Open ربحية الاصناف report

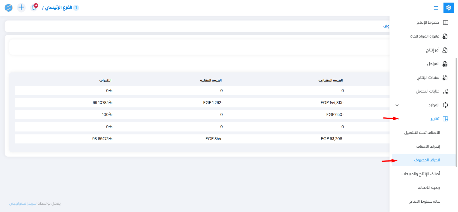point(429,188)
